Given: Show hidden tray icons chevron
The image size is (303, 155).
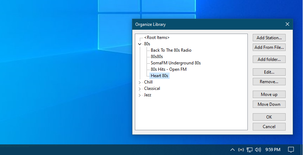Looking at the screenshot, I should 233,150.
